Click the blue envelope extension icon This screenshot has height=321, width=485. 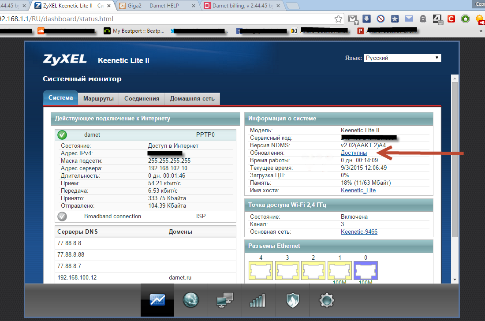[x=409, y=19]
